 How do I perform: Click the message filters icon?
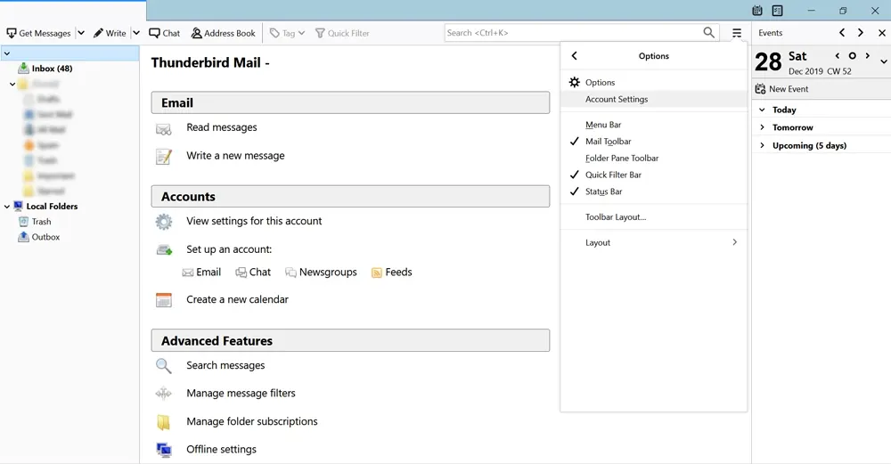coord(164,393)
